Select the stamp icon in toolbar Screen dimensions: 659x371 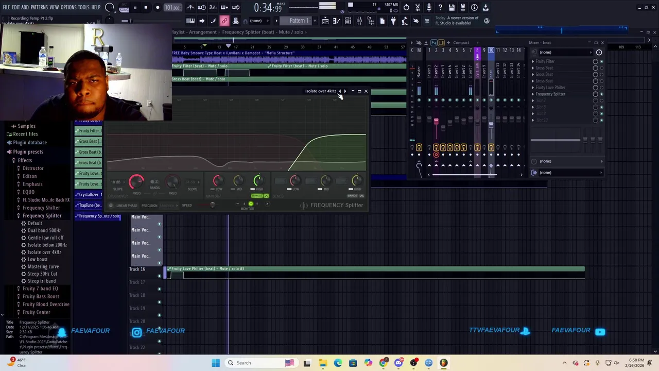click(235, 21)
